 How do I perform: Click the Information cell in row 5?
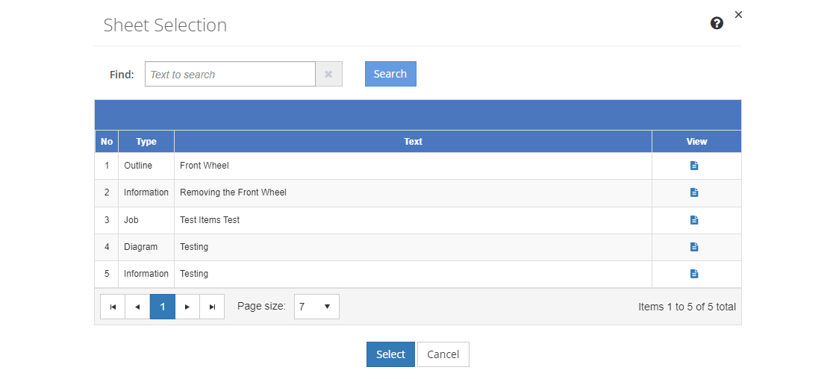[146, 274]
